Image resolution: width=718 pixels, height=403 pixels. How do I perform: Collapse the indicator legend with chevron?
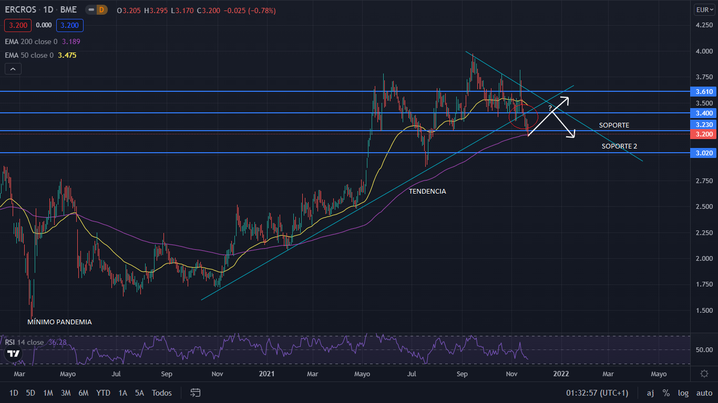tap(13, 69)
